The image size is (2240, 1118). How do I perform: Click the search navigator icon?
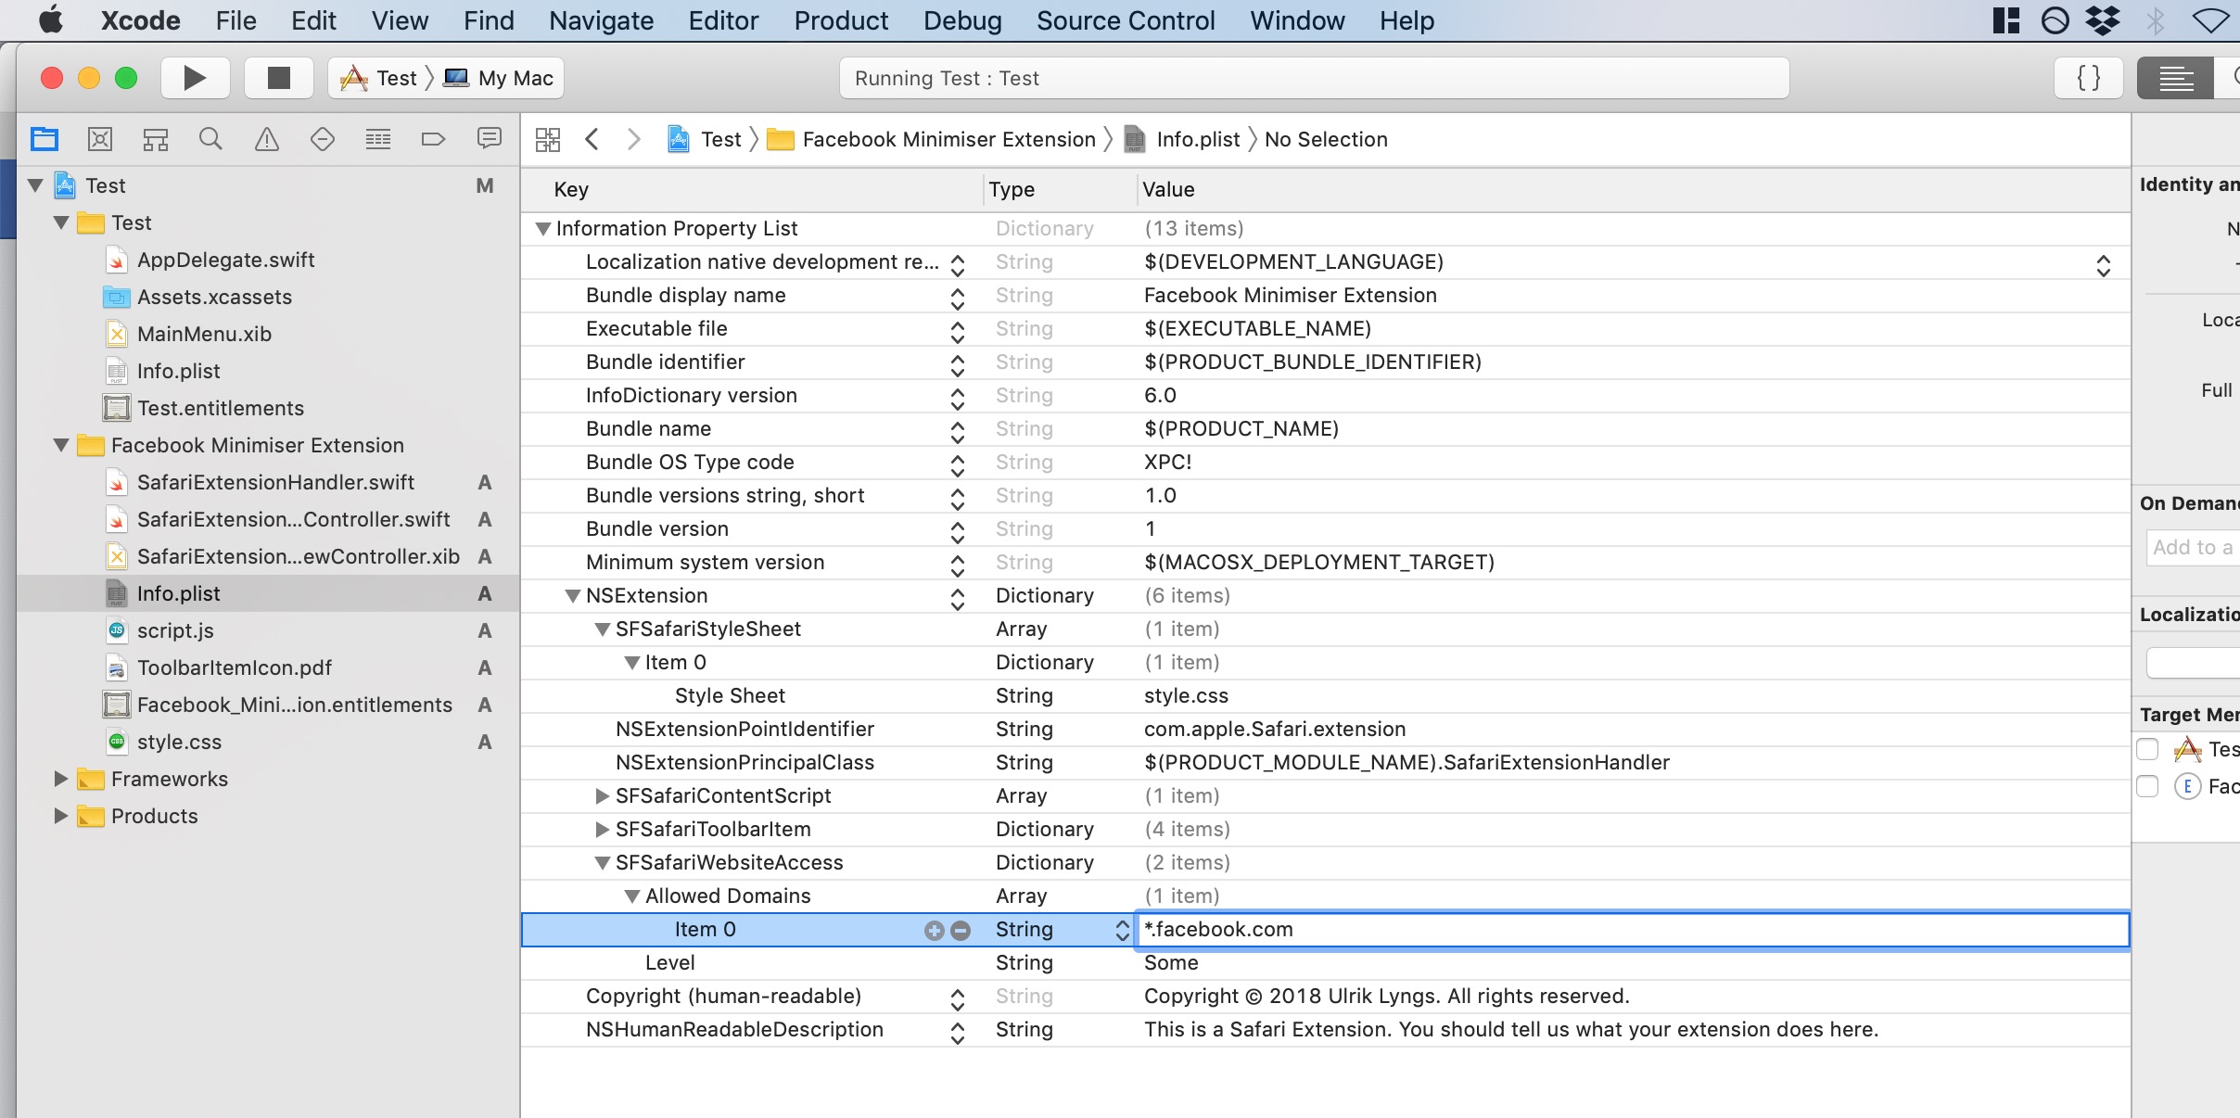pyautogui.click(x=210, y=138)
